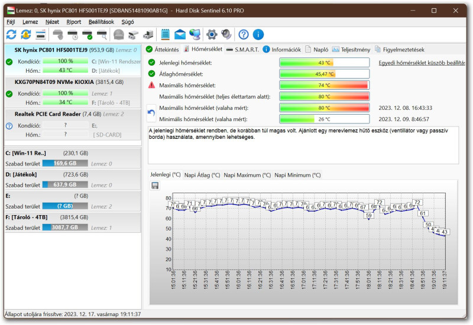Open the Napló tab

pyautogui.click(x=317, y=50)
